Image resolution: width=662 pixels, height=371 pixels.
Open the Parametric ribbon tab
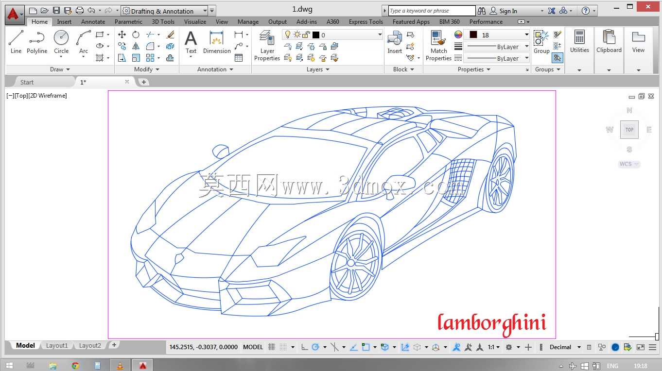pos(128,21)
